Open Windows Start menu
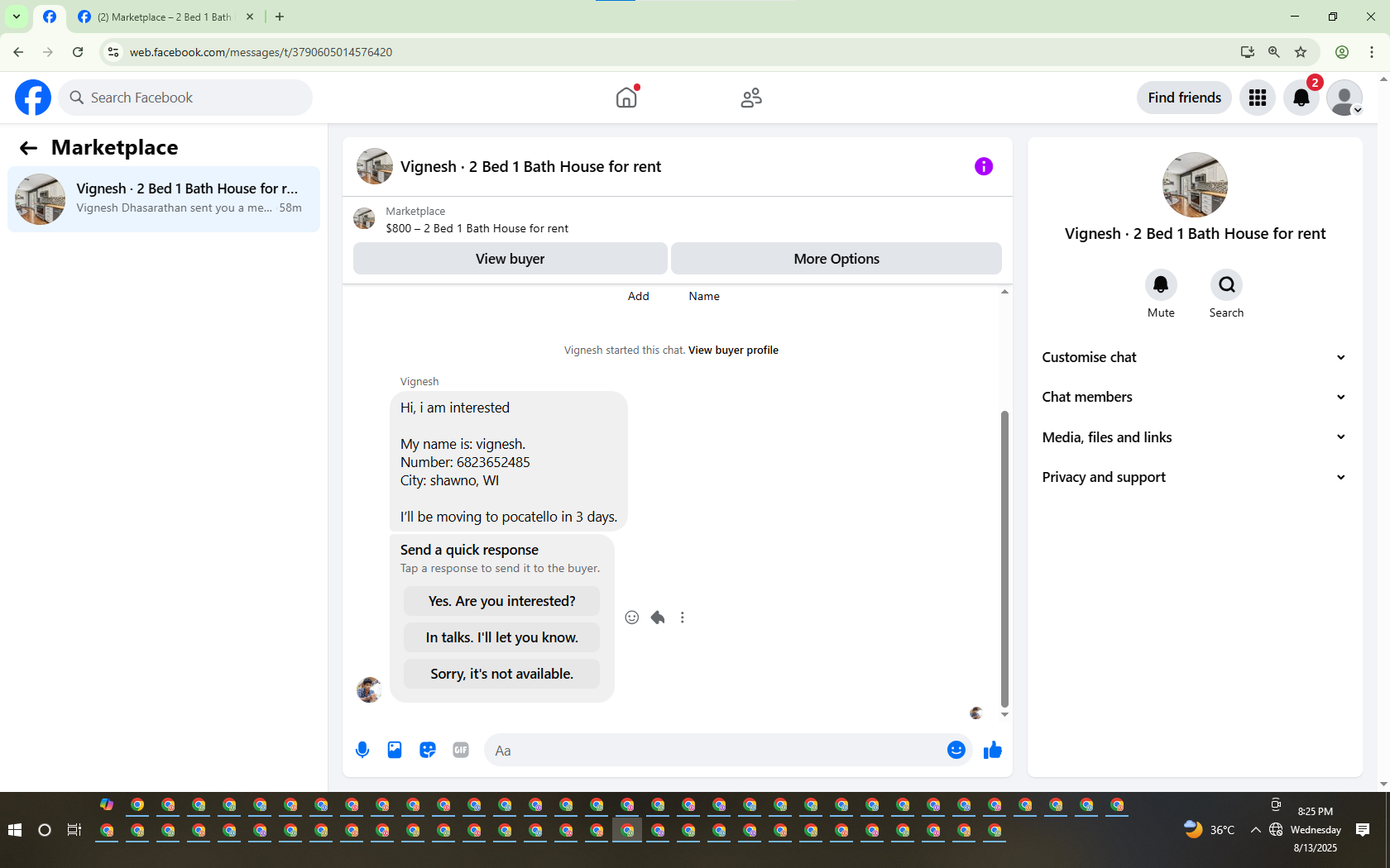The width and height of the screenshot is (1390, 868). tap(15, 830)
